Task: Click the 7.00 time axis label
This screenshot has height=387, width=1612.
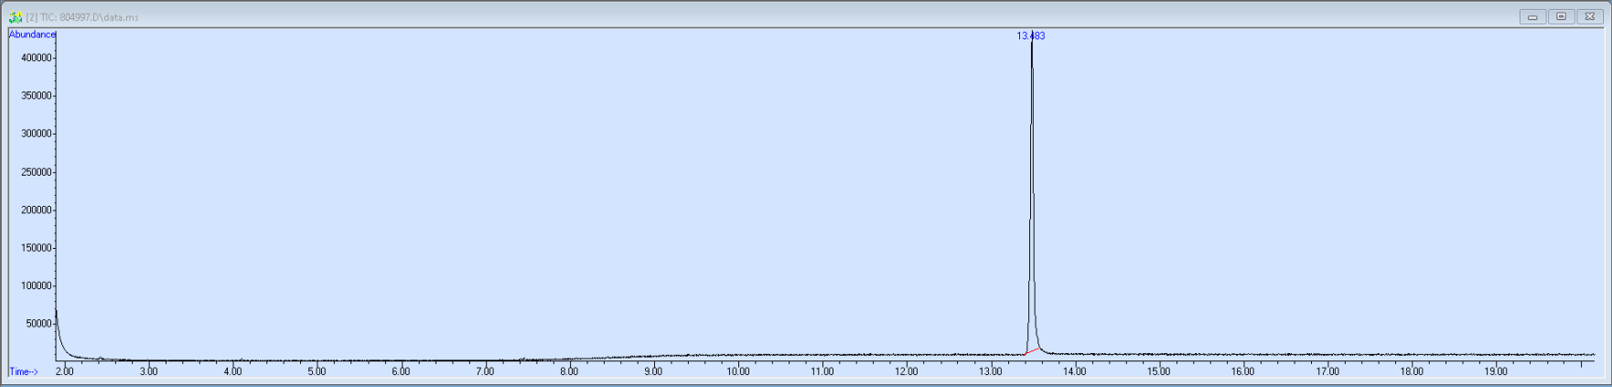Action: tap(485, 371)
